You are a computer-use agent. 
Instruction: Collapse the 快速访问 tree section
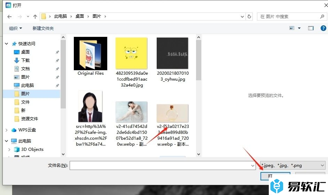click(7, 44)
